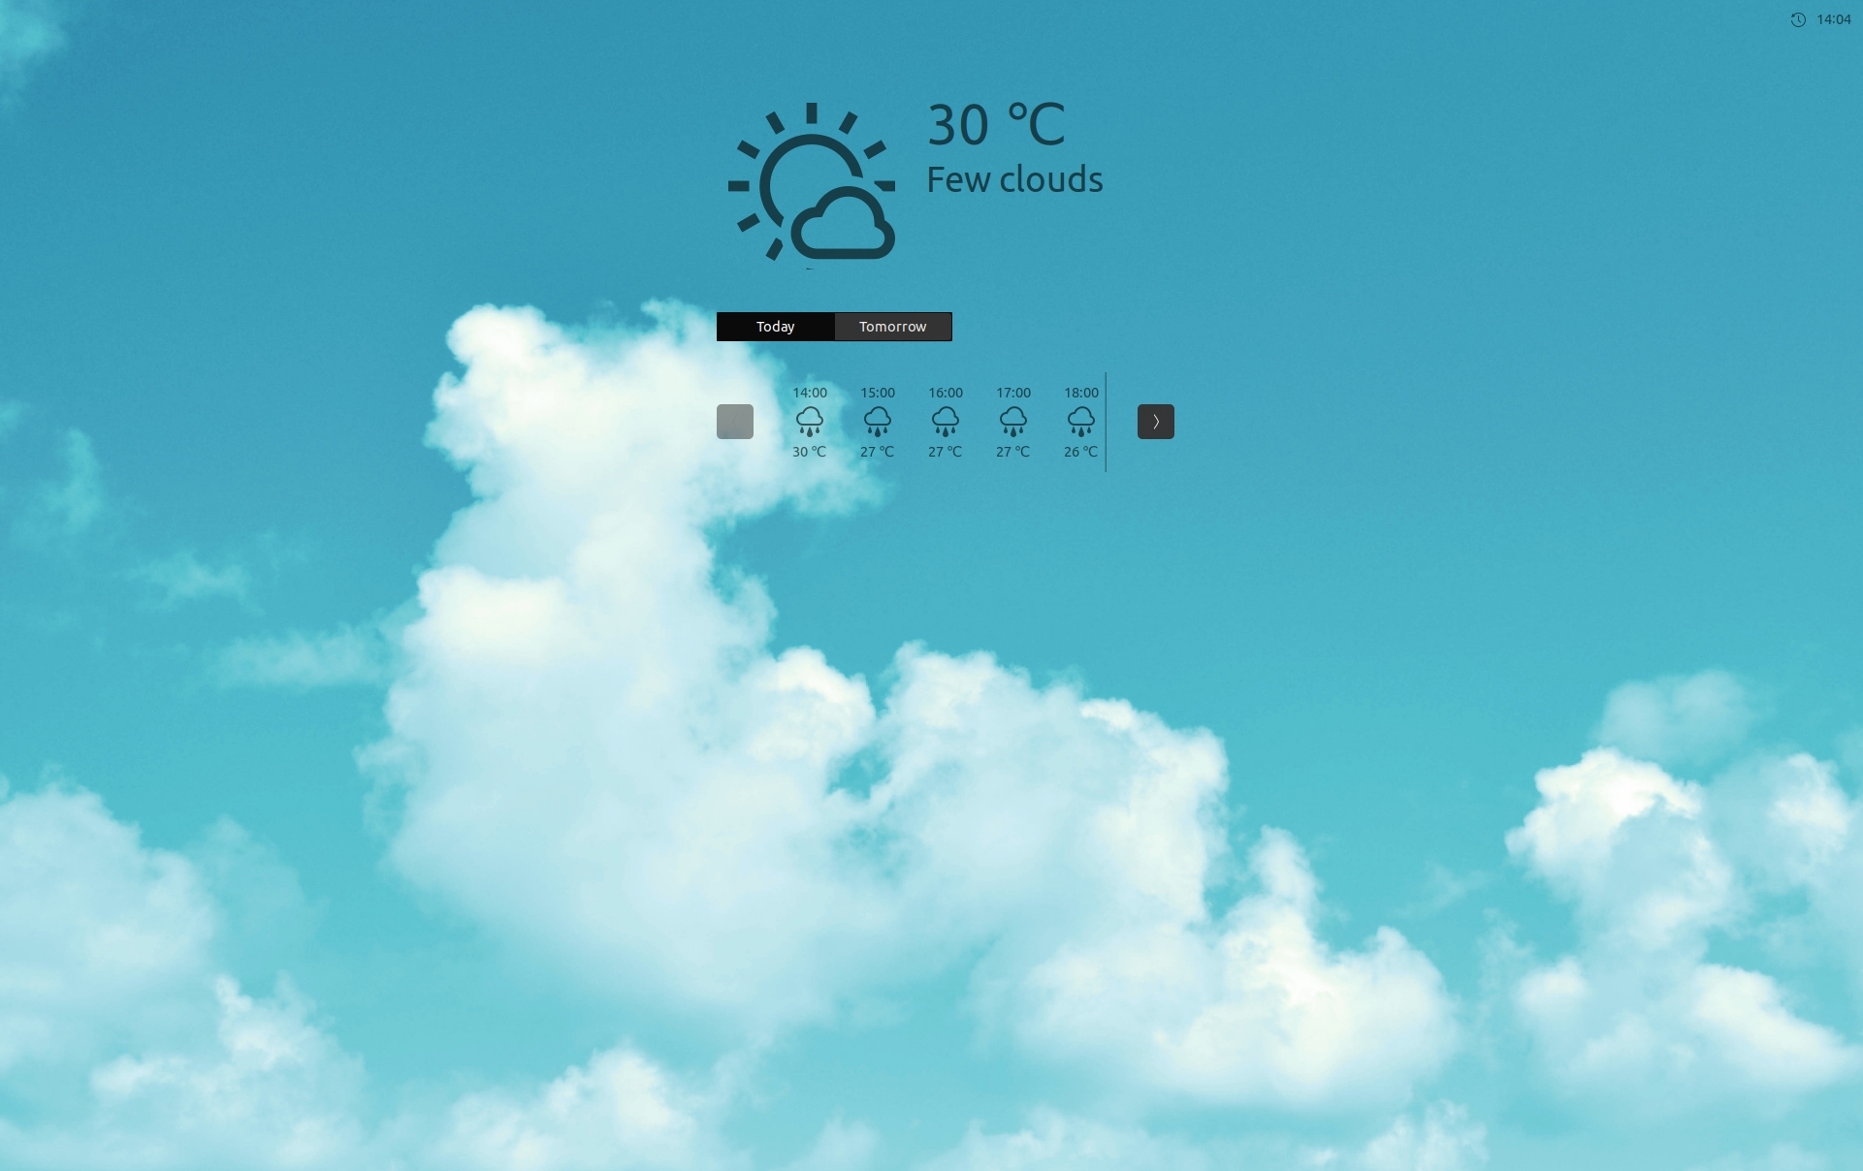Click the clock icon in top-right corner
The height and width of the screenshot is (1171, 1863).
click(x=1797, y=18)
